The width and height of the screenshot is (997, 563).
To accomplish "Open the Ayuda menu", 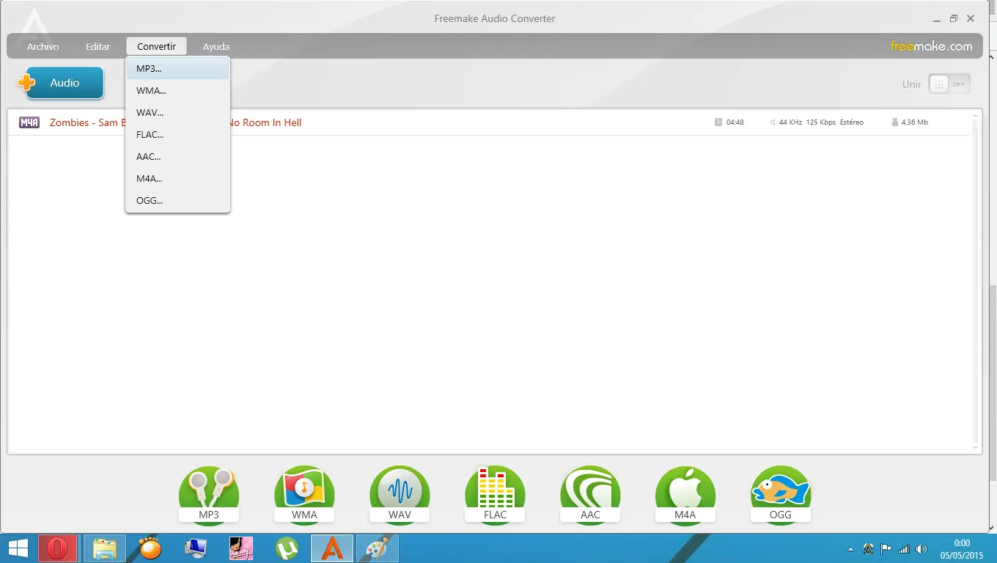I will 216,46.
